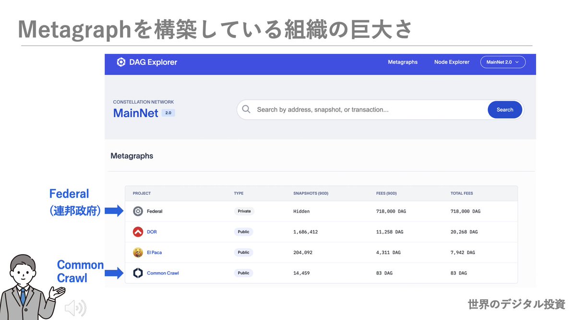Toggle the Public badge for Common Crawl

[x=243, y=273]
